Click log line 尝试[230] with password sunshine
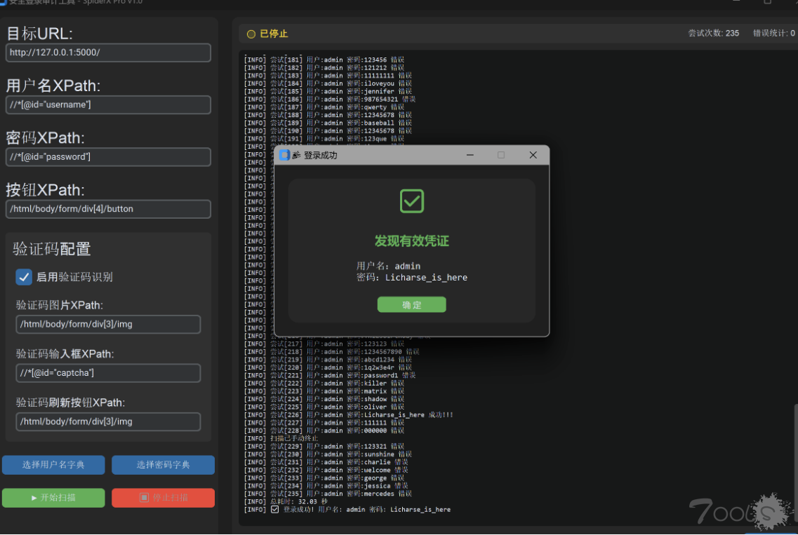Screen dimensions: 798x535 (x=328, y=454)
